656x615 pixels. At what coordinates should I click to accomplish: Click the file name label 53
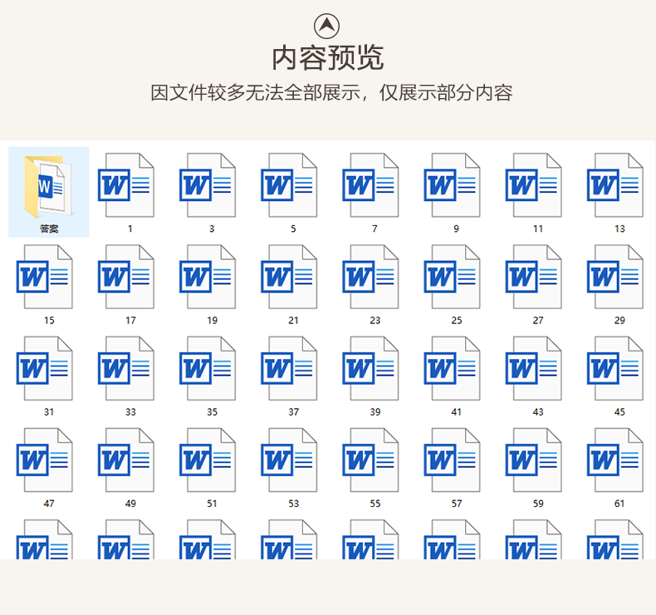pos(294,504)
